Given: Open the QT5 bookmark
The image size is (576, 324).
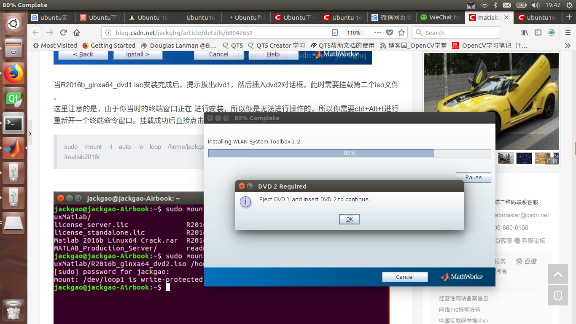Looking at the screenshot, I should (233, 46).
